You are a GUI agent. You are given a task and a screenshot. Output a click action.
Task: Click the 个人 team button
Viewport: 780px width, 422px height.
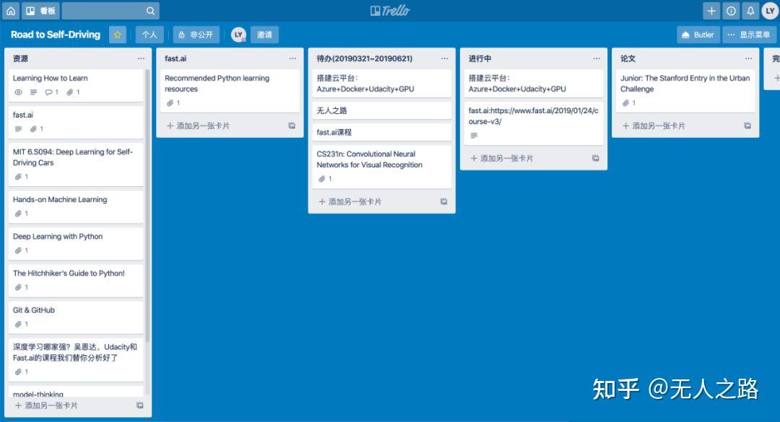[x=149, y=35]
